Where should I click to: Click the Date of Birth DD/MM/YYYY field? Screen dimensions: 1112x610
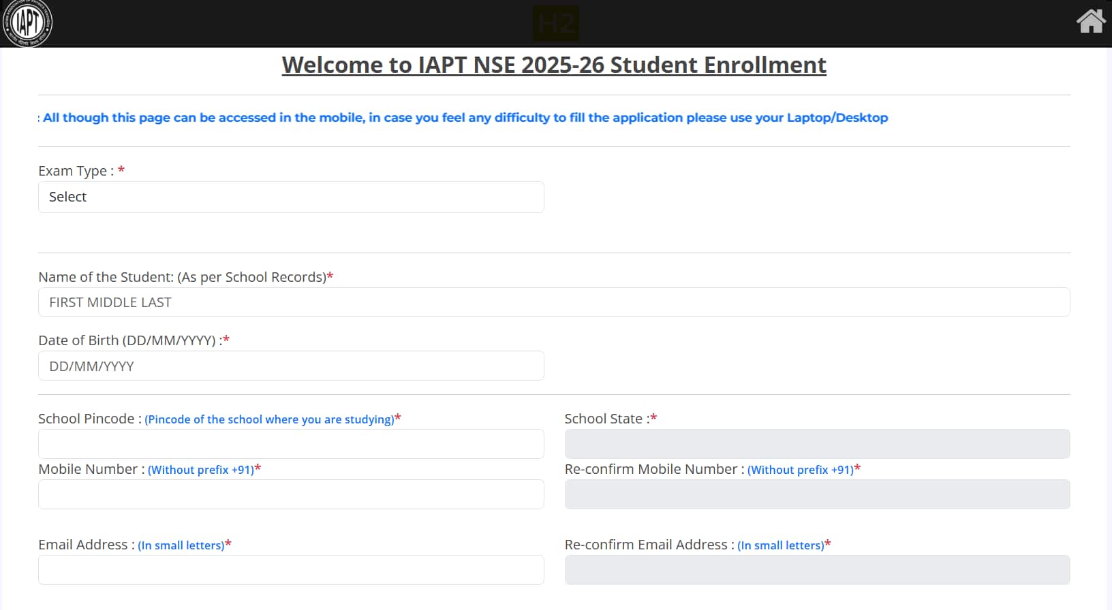pyautogui.click(x=291, y=366)
